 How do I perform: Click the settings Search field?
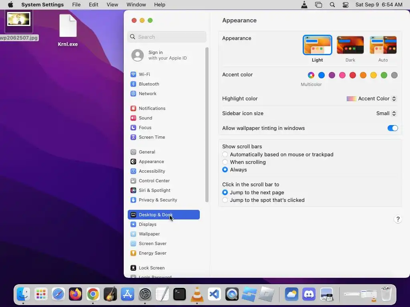[167, 37]
